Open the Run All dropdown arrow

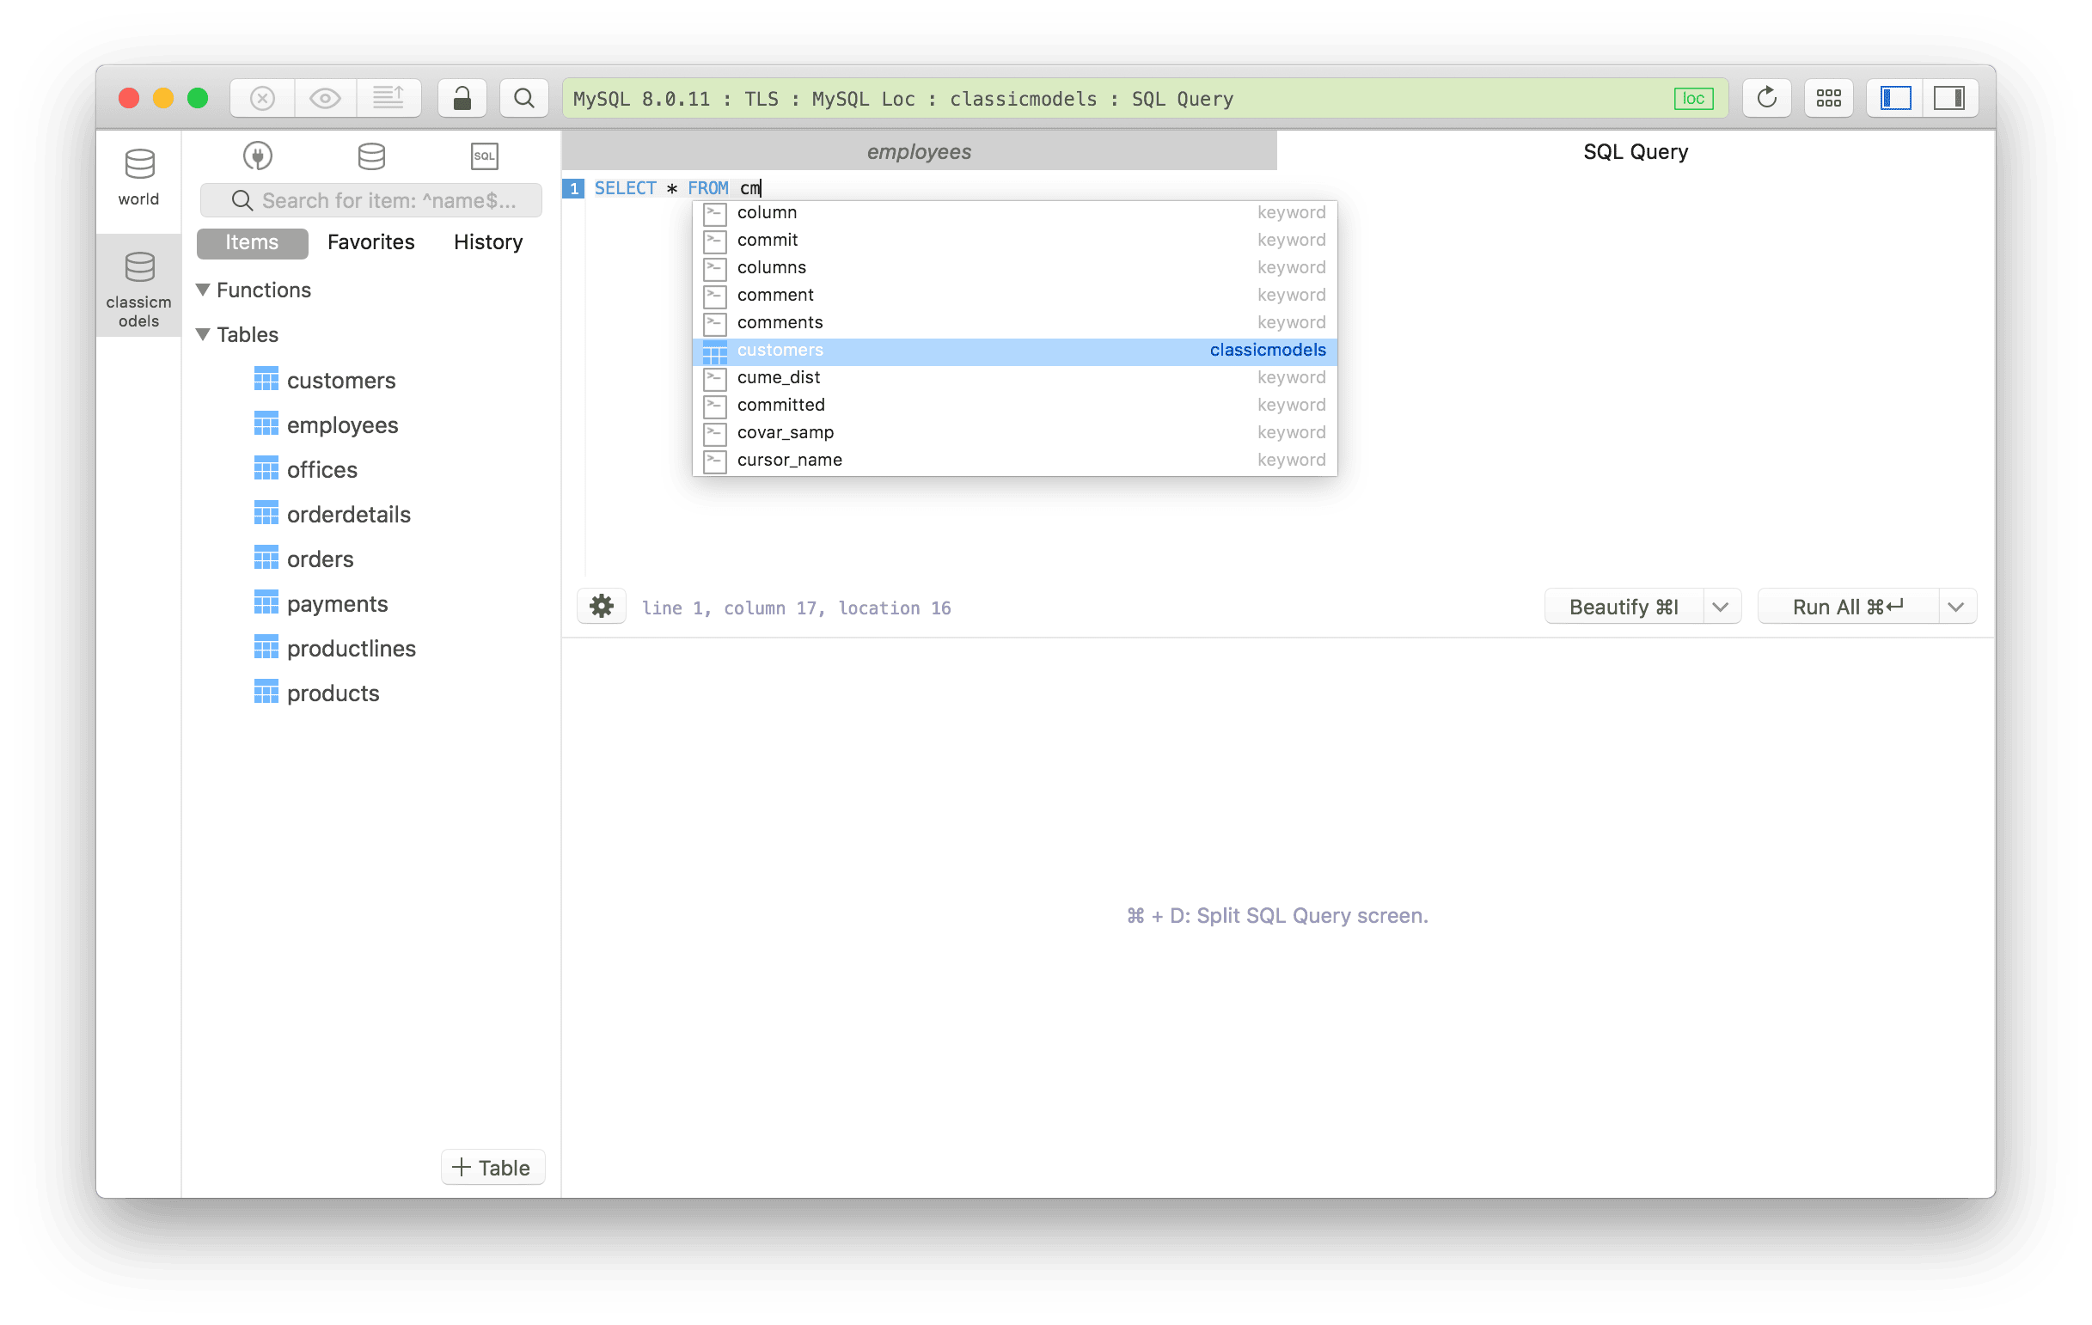(1956, 607)
